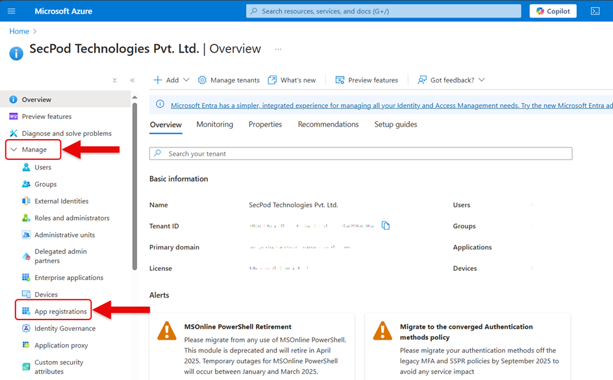Open Roles and administrators

72,218
